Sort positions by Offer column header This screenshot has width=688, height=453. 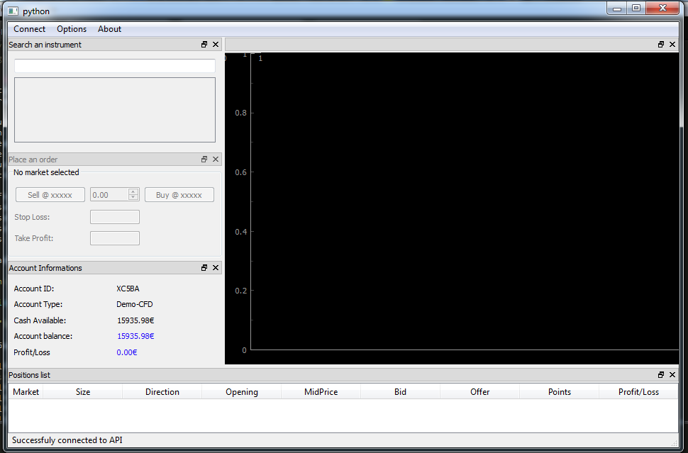point(479,391)
